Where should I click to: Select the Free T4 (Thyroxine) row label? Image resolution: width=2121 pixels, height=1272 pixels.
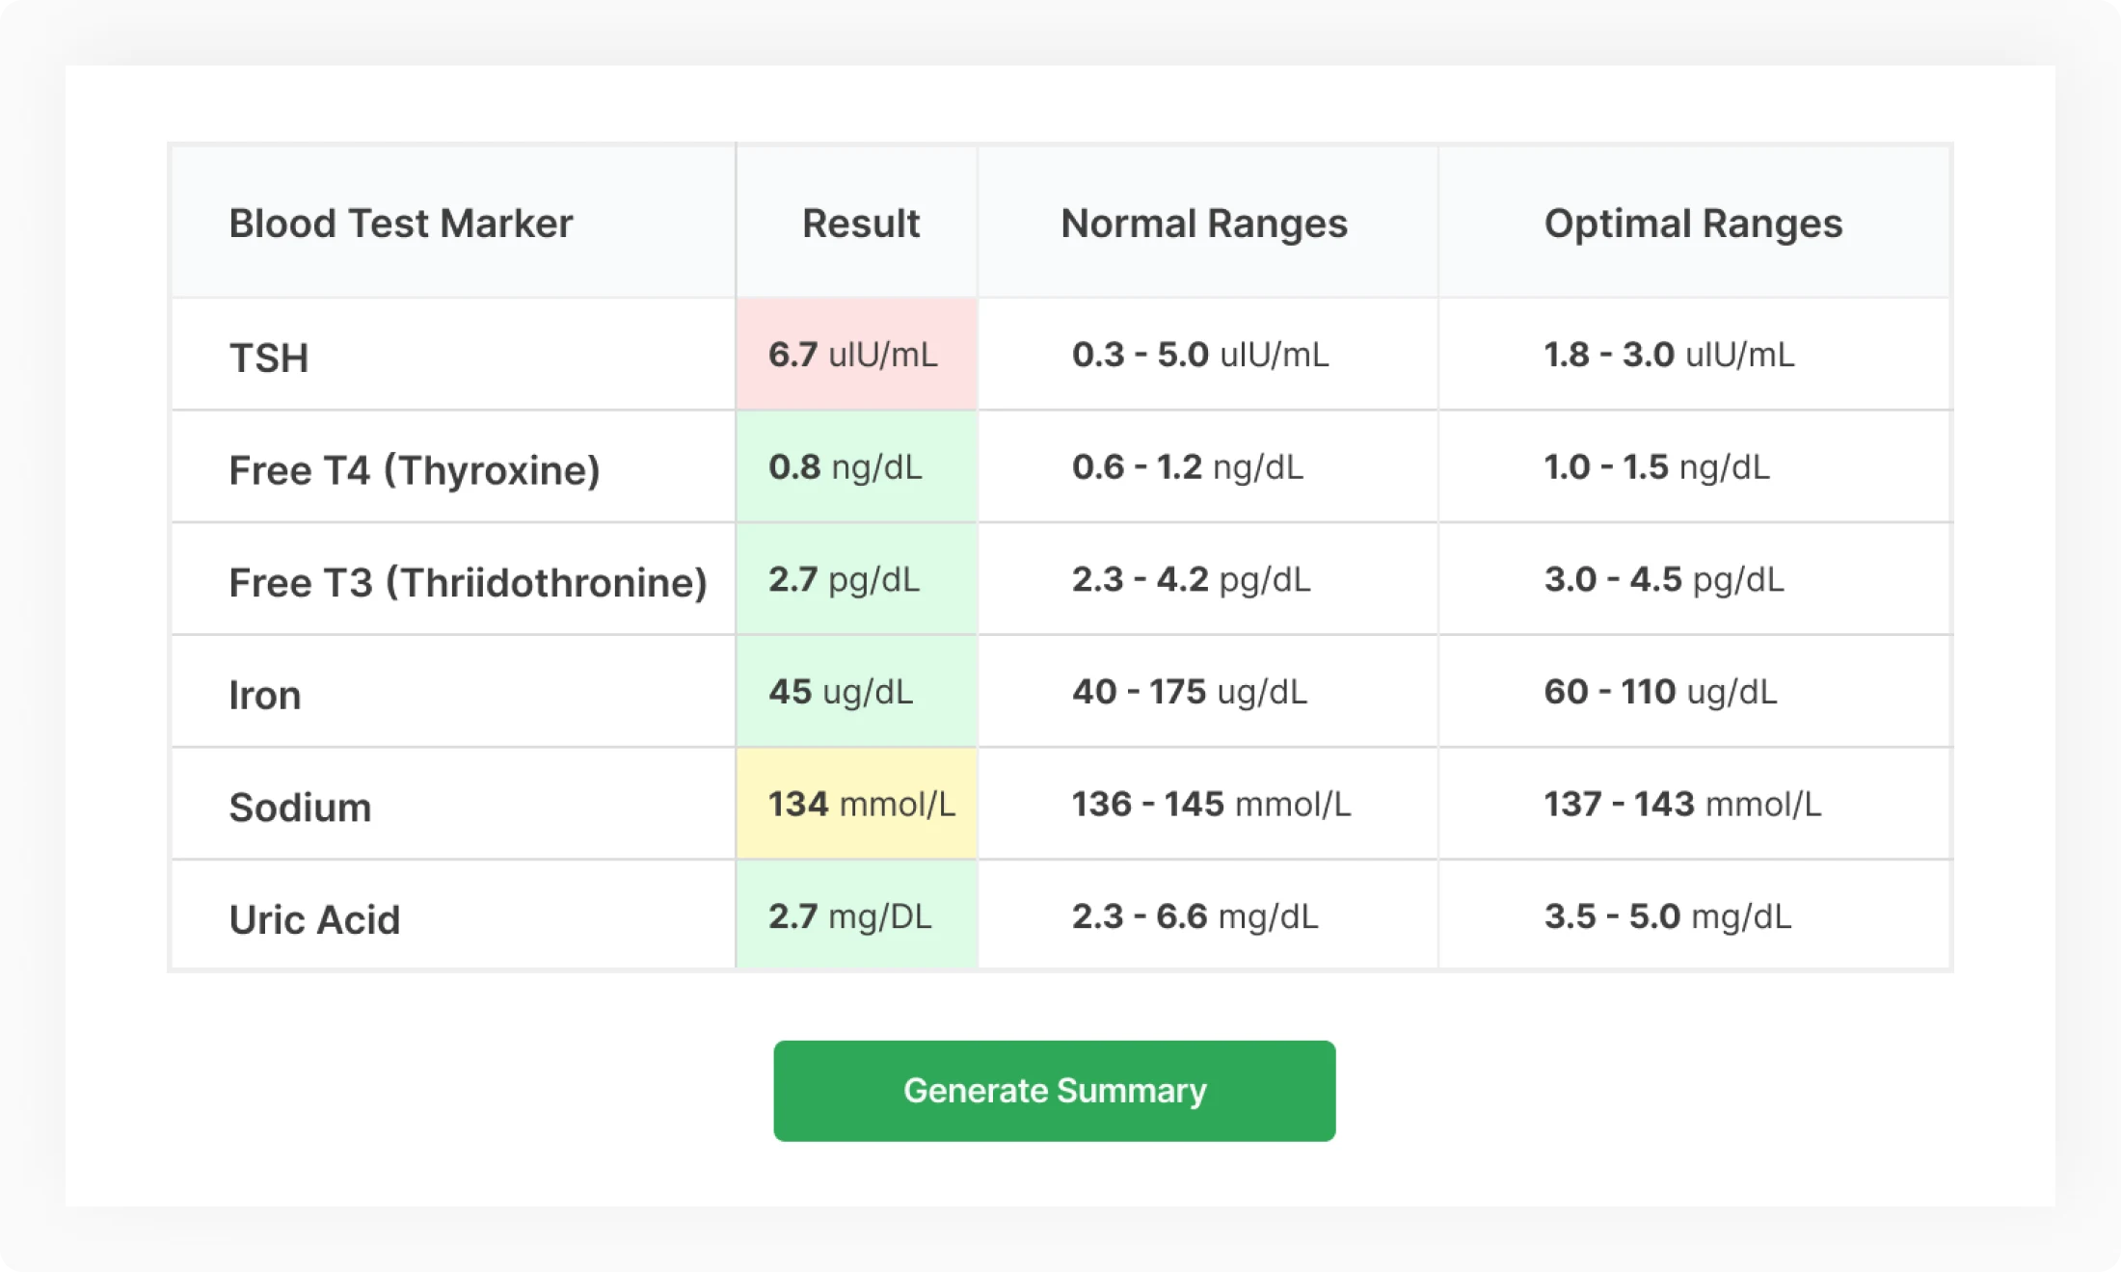click(x=415, y=471)
